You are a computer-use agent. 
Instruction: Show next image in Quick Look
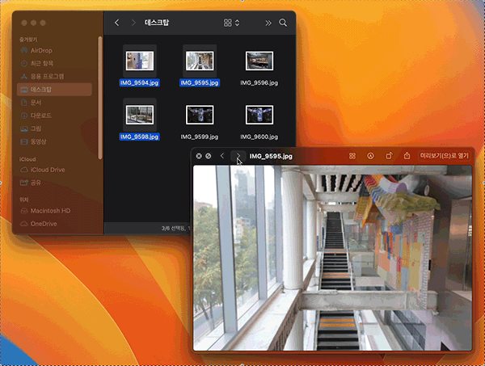tap(238, 156)
